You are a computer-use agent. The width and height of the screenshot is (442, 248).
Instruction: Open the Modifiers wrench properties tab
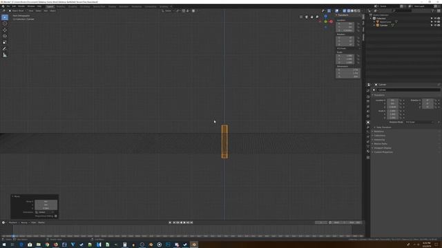(x=368, y=127)
